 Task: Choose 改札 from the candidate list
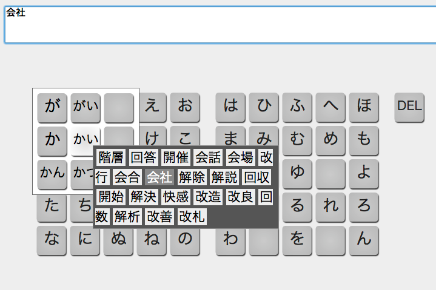pos(192,216)
